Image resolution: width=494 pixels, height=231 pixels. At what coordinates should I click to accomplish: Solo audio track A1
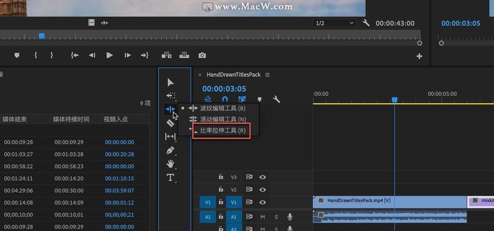(x=276, y=217)
